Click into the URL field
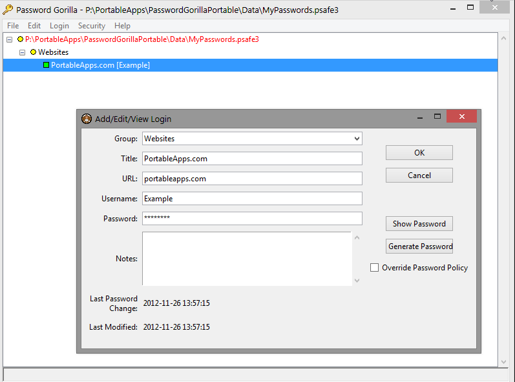Viewport: 515px width, 382px height. pyautogui.click(x=252, y=179)
